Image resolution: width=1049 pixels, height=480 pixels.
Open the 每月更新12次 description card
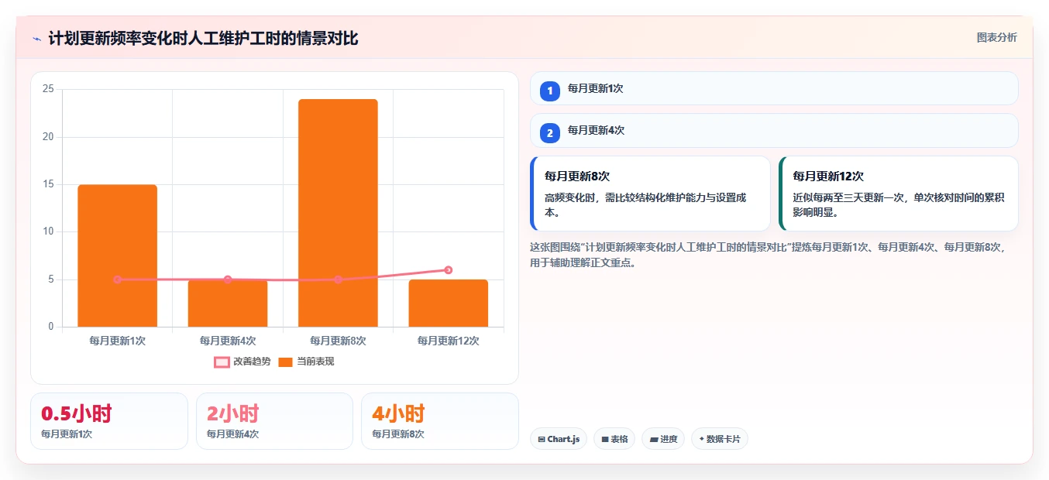click(x=899, y=194)
